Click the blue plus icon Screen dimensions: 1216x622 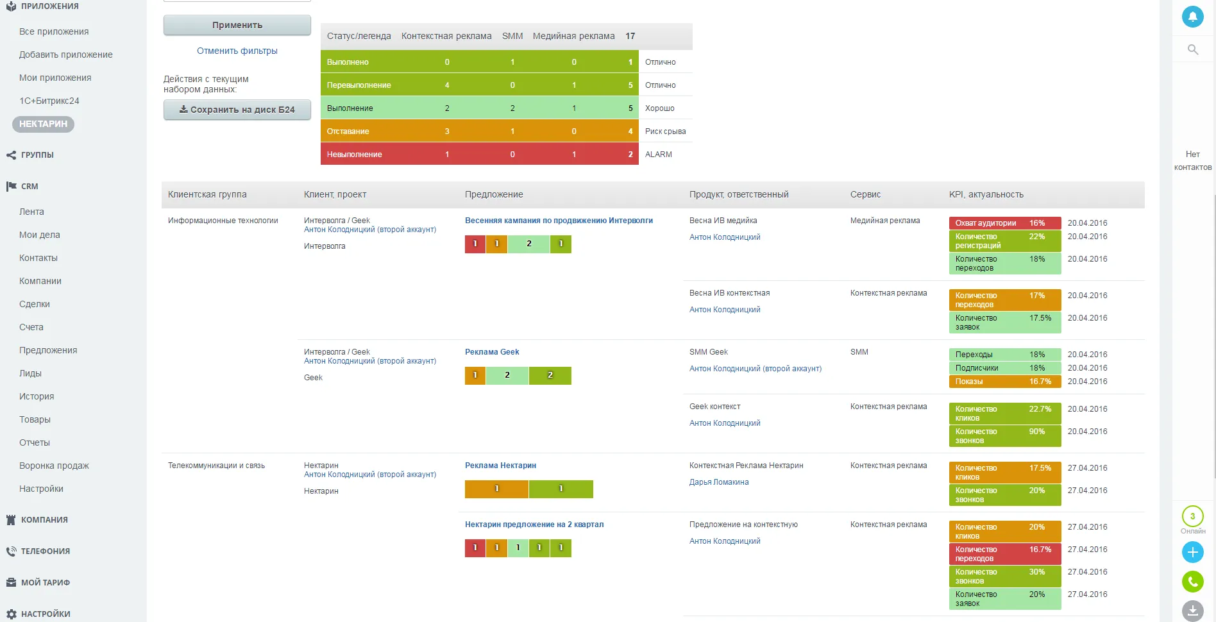pyautogui.click(x=1192, y=552)
